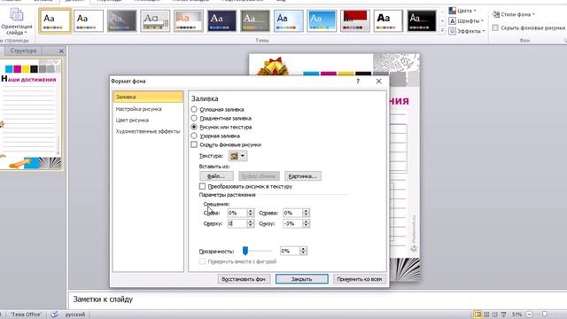Viewport: 567px width, 319px height.
Task: Decrease the Снизу offset with down arrow
Action: [306, 226]
